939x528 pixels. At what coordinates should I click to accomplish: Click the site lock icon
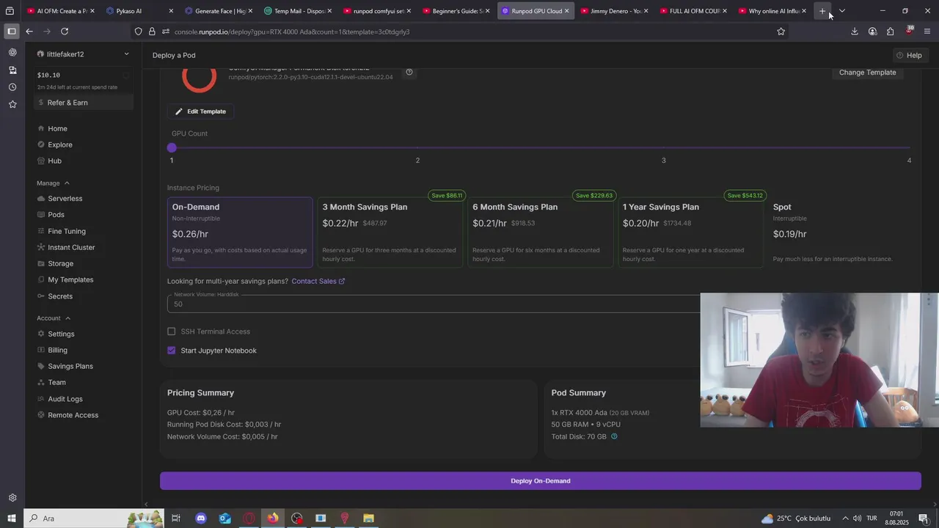152,32
